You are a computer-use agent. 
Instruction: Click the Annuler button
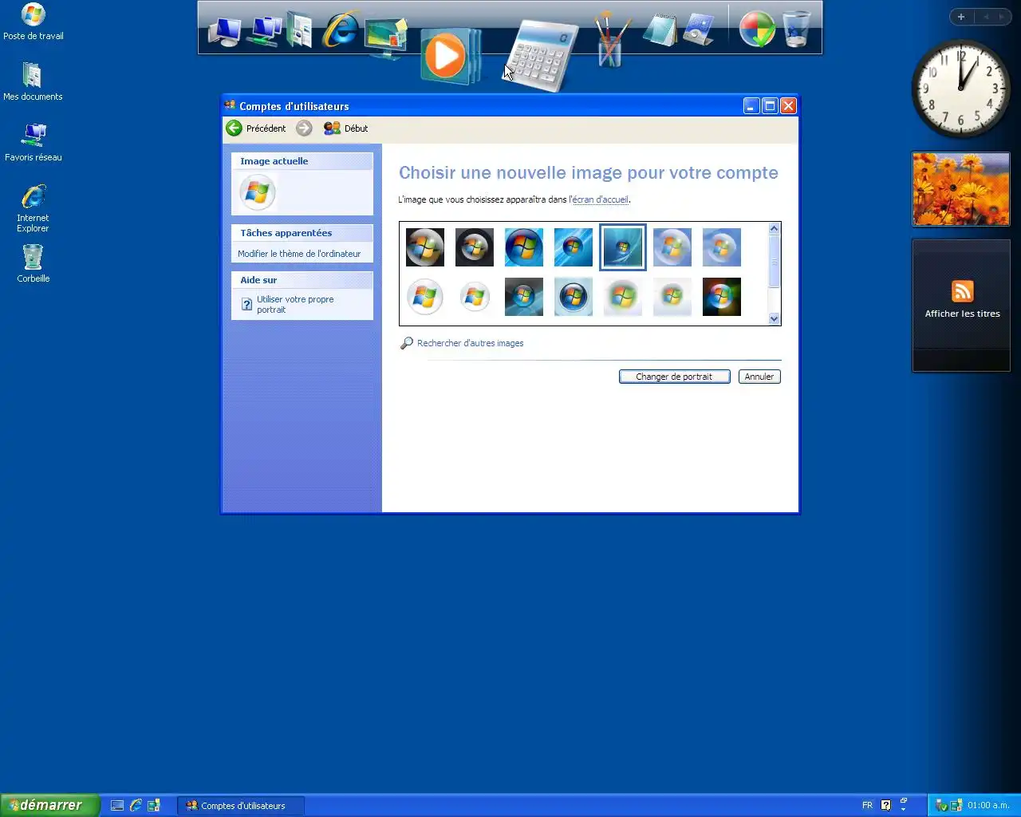coord(759,377)
